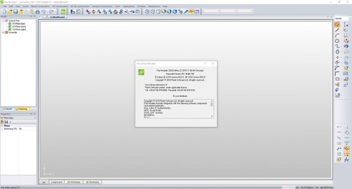Click the green Part Modeler logo in dialog

tap(141, 72)
